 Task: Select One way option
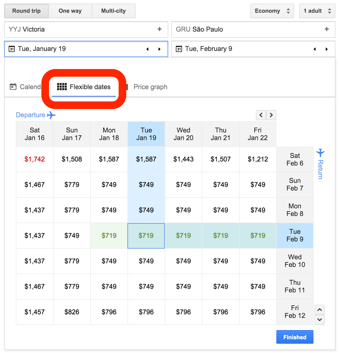pyautogui.click(x=70, y=11)
